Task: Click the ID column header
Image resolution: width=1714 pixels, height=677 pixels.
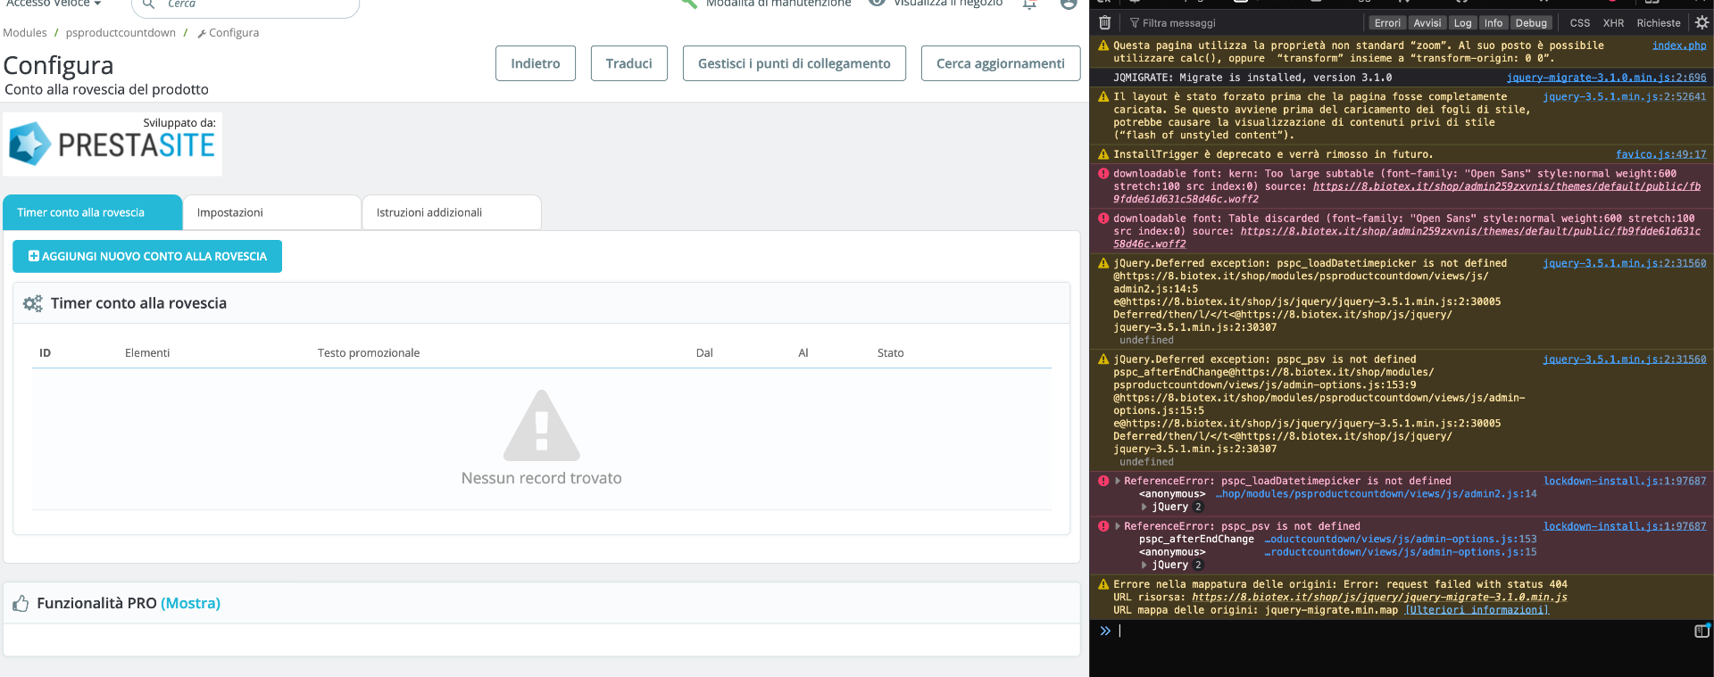Action: click(x=45, y=353)
